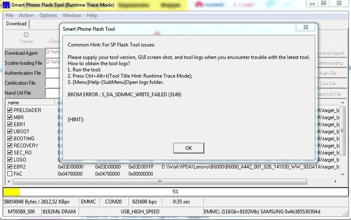Image resolution: width=351 pixels, height=220 pixels.
Task: Click OK in the error dialog
Action: pos(189,148)
